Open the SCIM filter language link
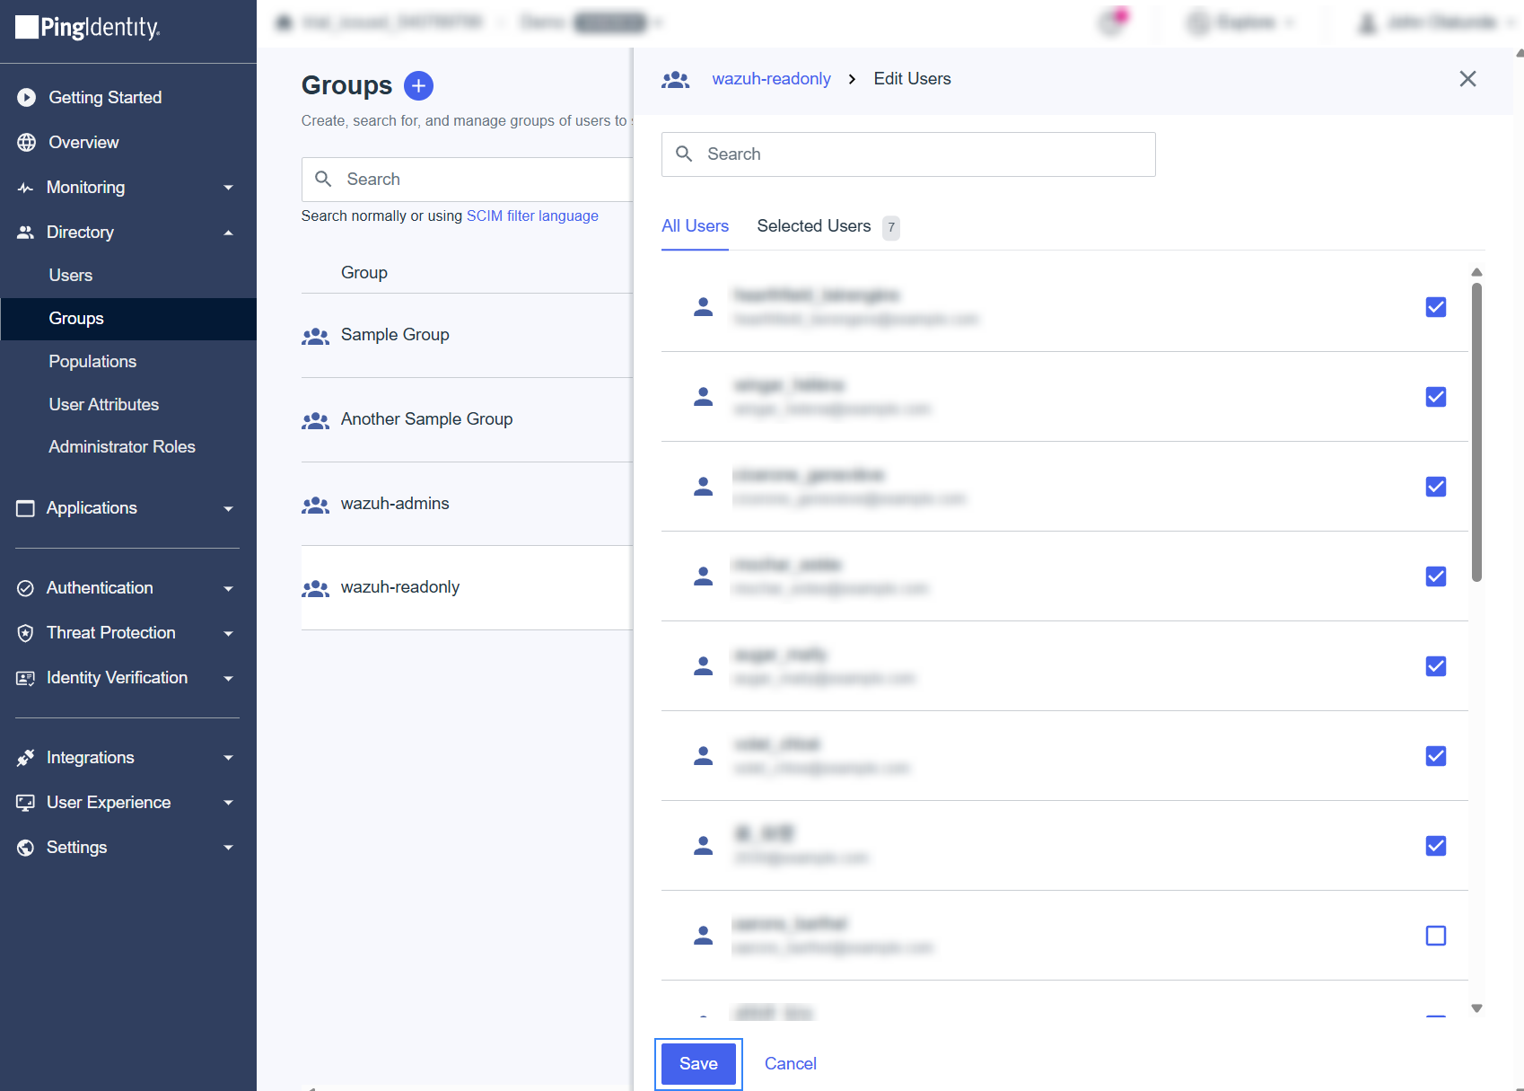 pyautogui.click(x=532, y=216)
